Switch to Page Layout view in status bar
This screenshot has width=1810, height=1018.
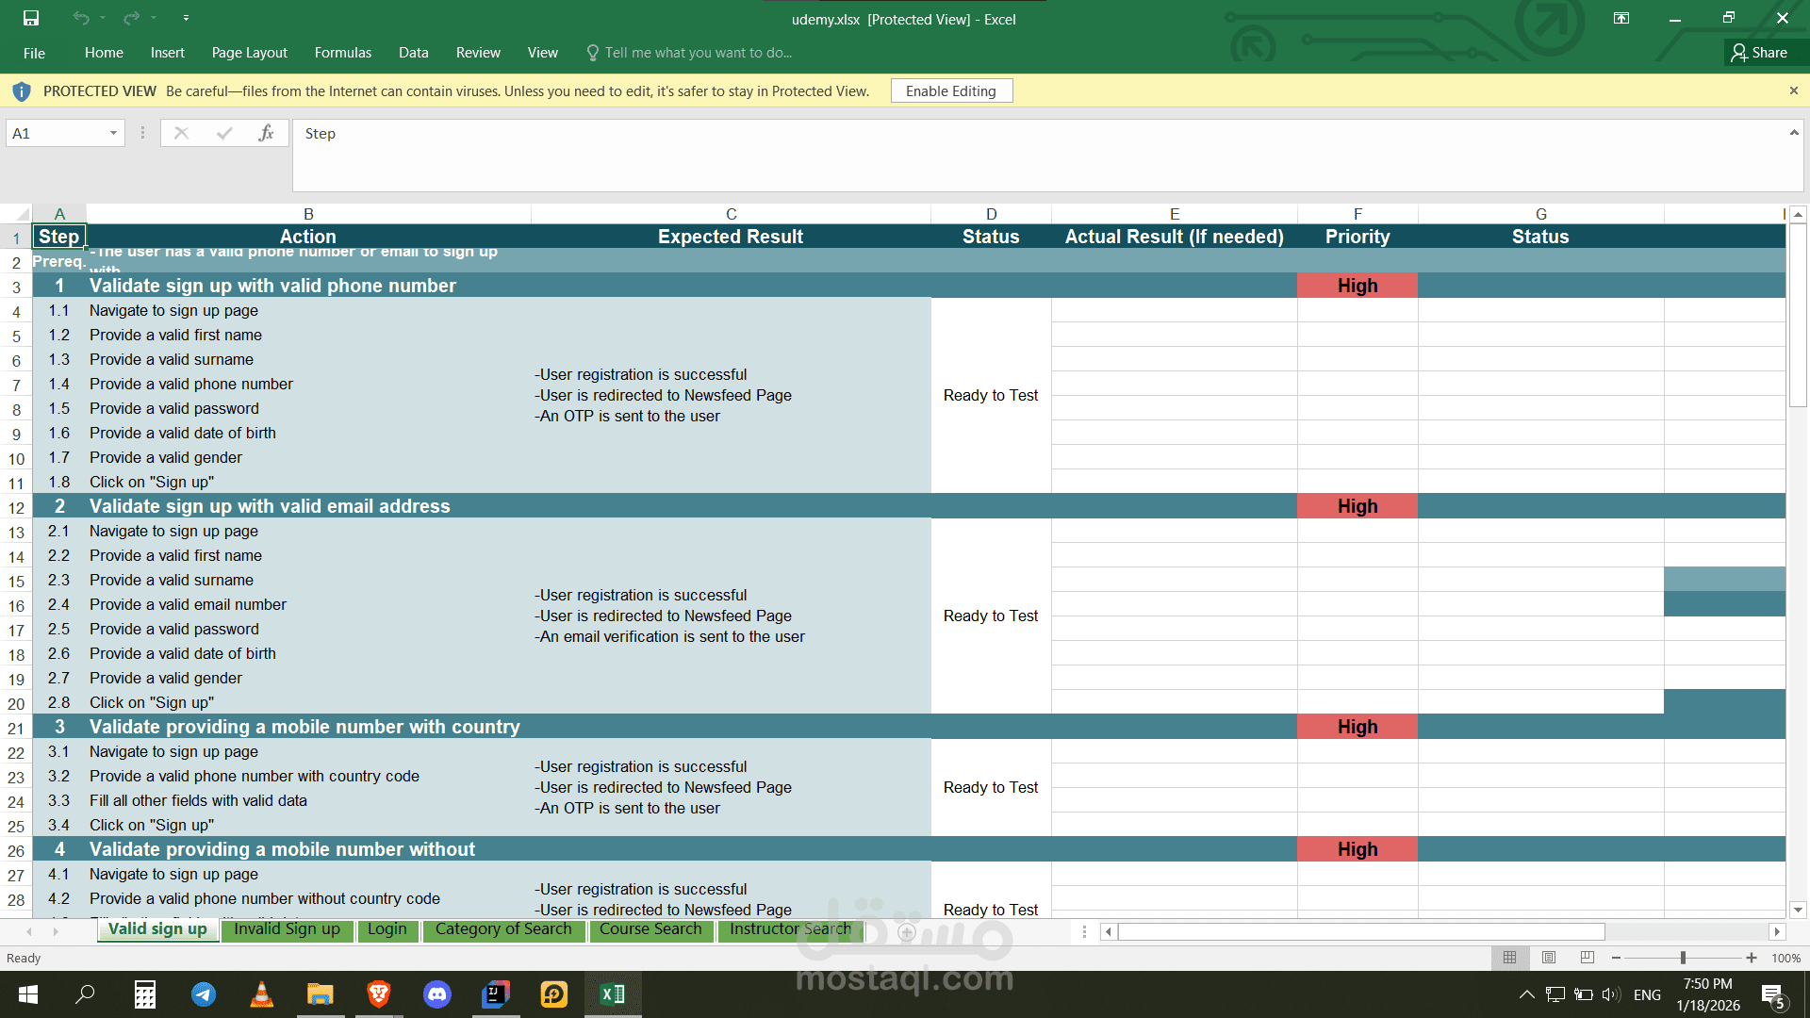tap(1549, 958)
